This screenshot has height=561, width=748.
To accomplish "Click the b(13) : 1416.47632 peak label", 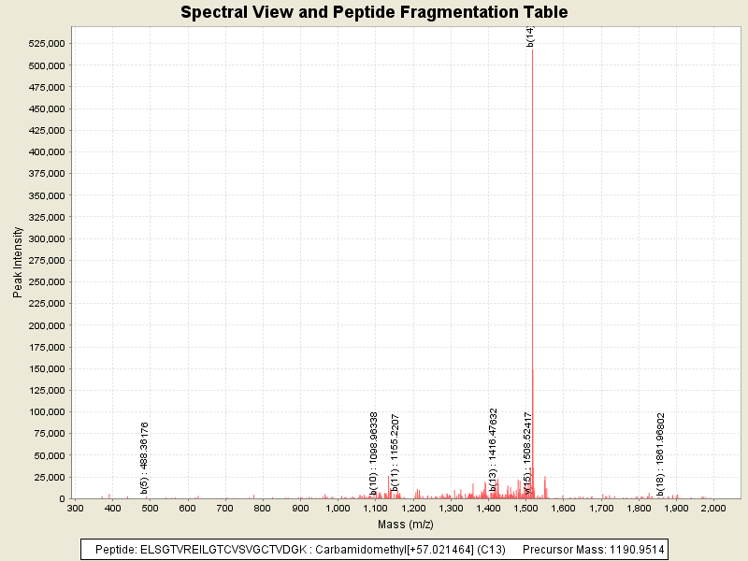I will [x=493, y=450].
